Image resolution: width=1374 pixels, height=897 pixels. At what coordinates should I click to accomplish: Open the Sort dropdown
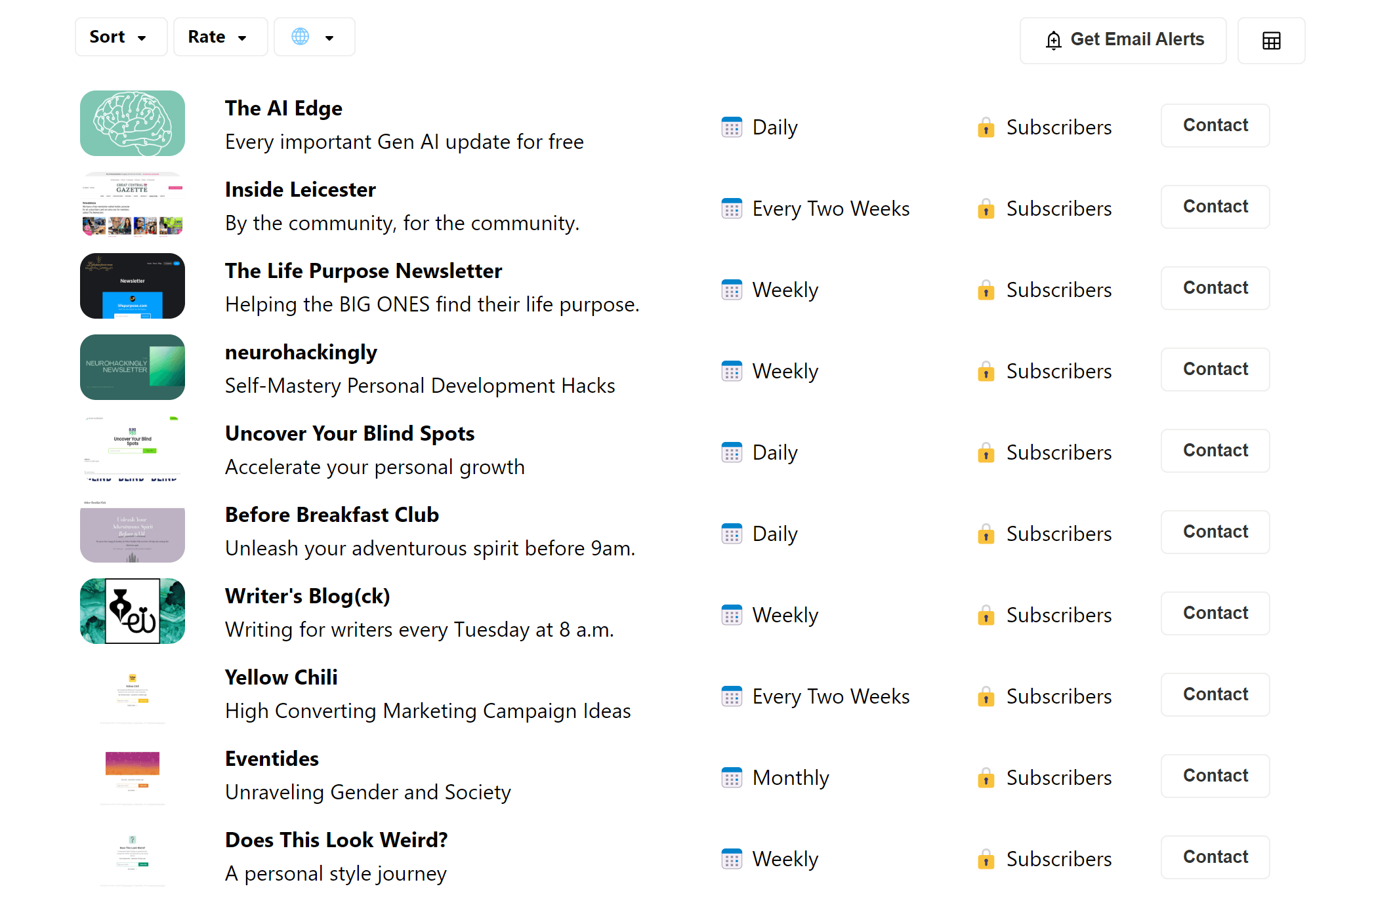coord(120,37)
